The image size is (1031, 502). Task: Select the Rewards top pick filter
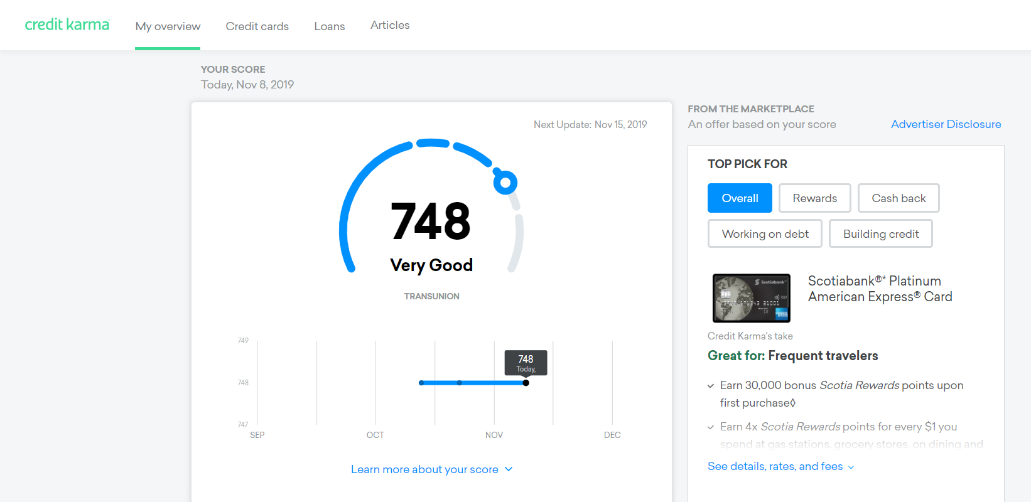tap(814, 198)
